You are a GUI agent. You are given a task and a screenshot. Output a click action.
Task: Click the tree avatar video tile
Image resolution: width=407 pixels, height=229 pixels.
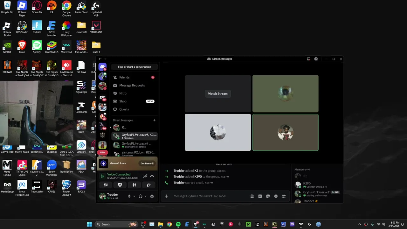(x=218, y=132)
